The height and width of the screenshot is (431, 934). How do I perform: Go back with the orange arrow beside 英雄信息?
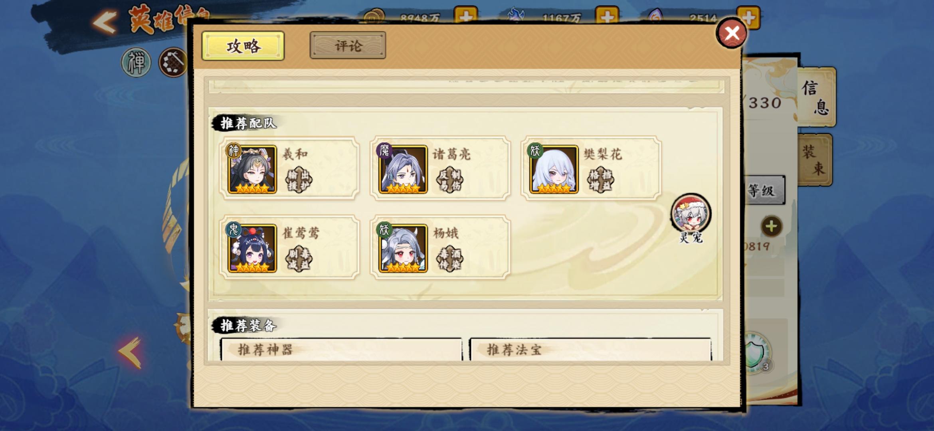[x=105, y=22]
